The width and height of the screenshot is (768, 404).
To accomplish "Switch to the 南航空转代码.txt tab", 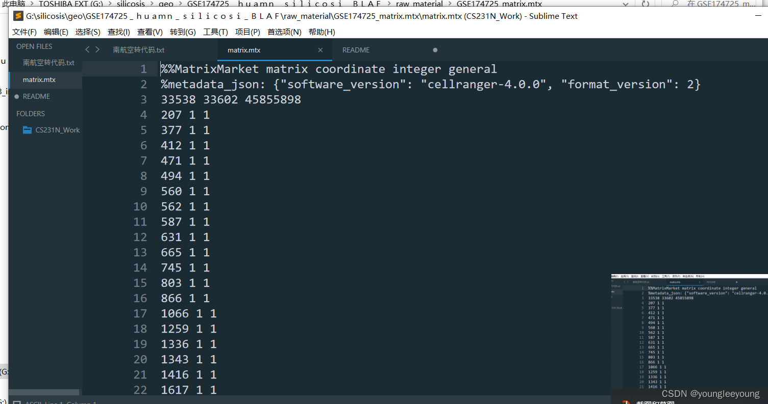I will coord(138,50).
